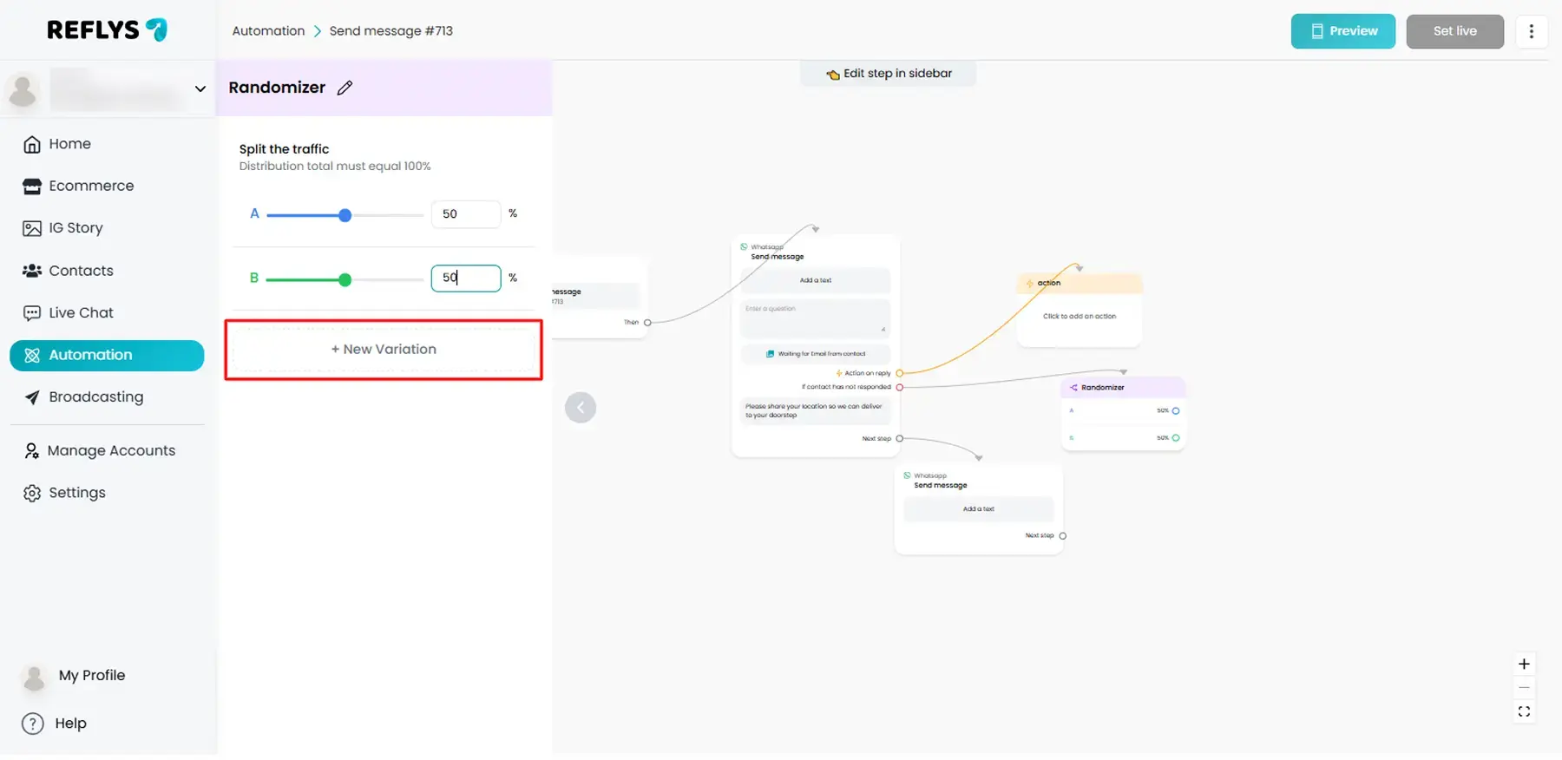Click the fit-to-screen canvas icon

click(x=1524, y=712)
